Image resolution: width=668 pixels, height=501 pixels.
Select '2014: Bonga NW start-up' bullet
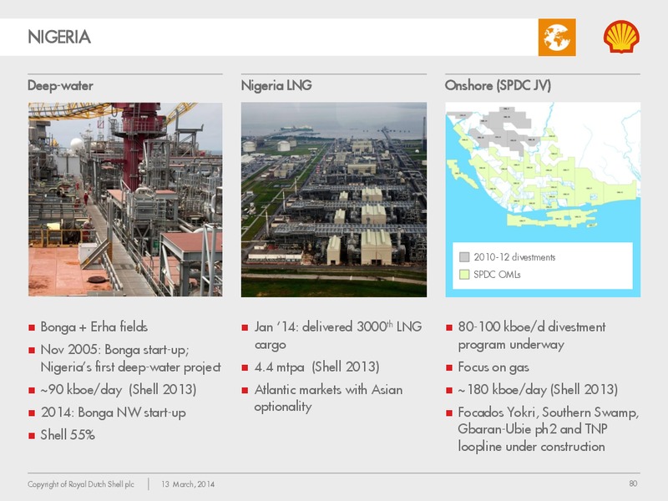pos(114,412)
